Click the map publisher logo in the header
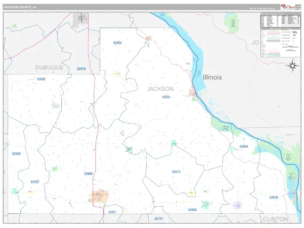This screenshot has width=304, height=228. pos(288,7)
